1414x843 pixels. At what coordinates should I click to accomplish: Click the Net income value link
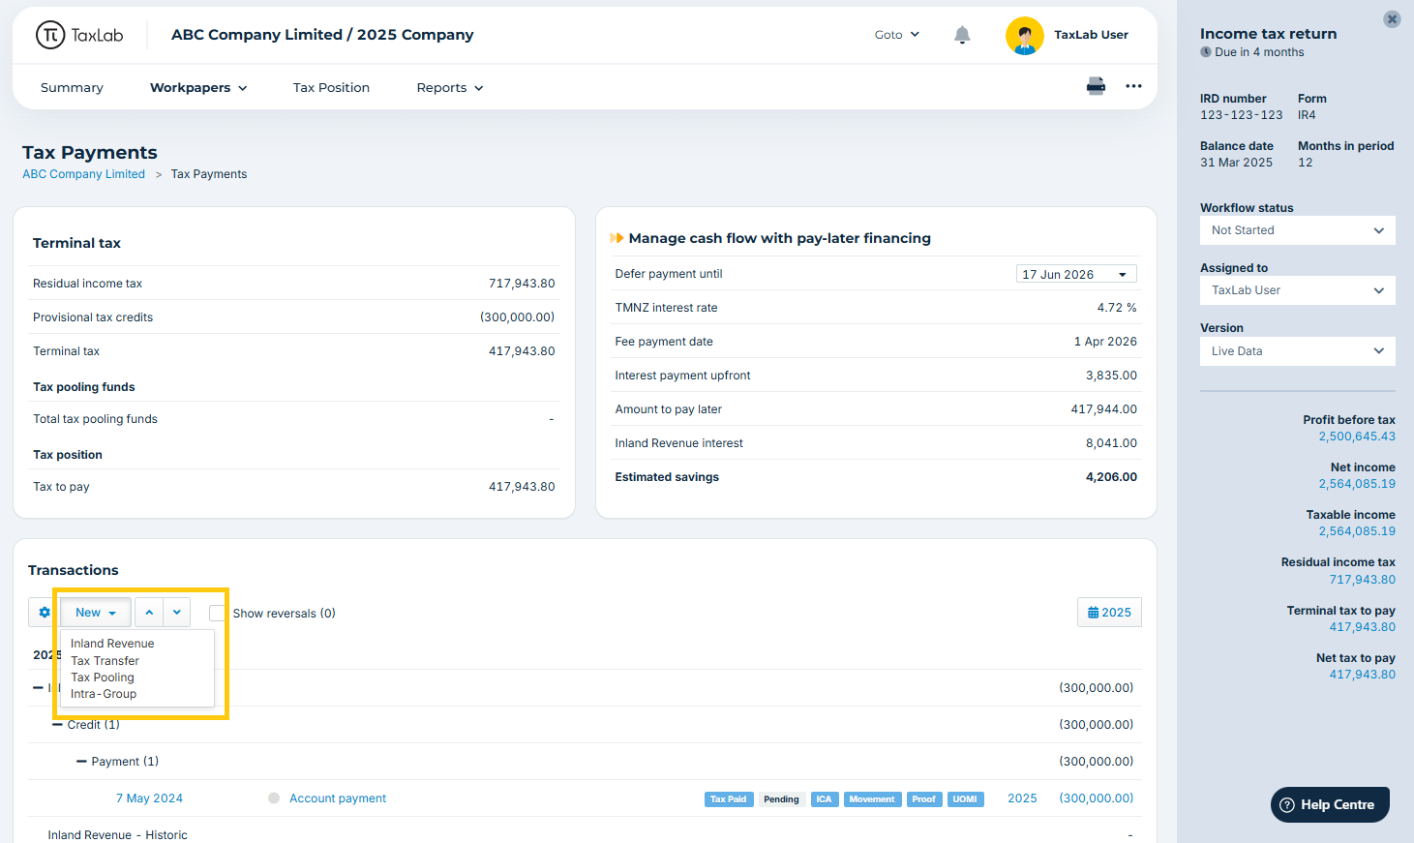(1357, 484)
